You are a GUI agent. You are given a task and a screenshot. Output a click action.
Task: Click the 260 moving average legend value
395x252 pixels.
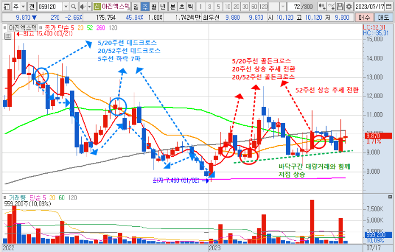(x=100, y=28)
